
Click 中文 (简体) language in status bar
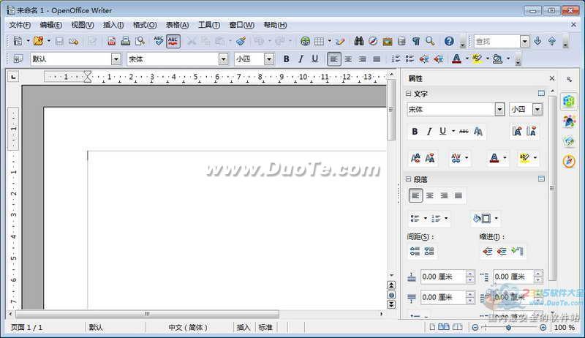pyautogui.click(x=188, y=327)
